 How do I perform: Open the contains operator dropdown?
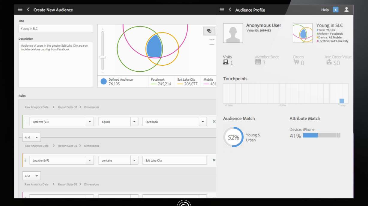(x=134, y=160)
